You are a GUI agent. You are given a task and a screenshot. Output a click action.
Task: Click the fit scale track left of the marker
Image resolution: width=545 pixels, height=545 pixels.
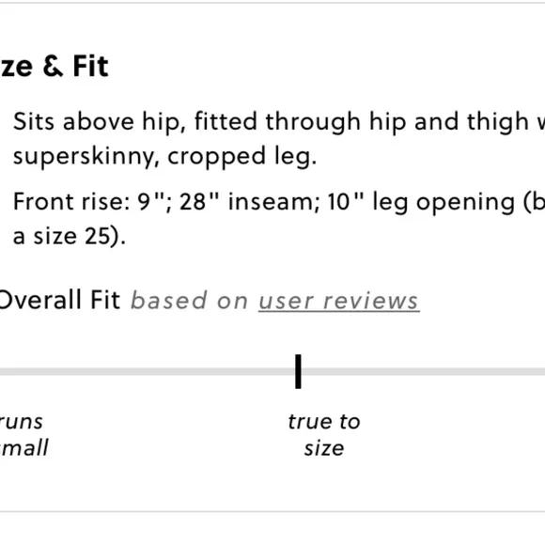[148, 371]
